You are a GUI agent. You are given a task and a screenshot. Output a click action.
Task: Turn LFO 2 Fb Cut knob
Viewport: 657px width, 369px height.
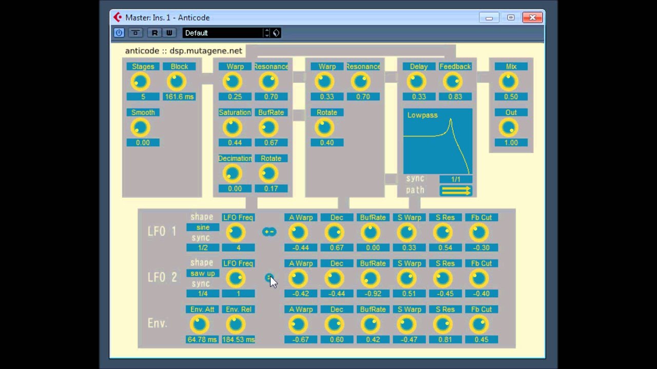[x=479, y=278]
